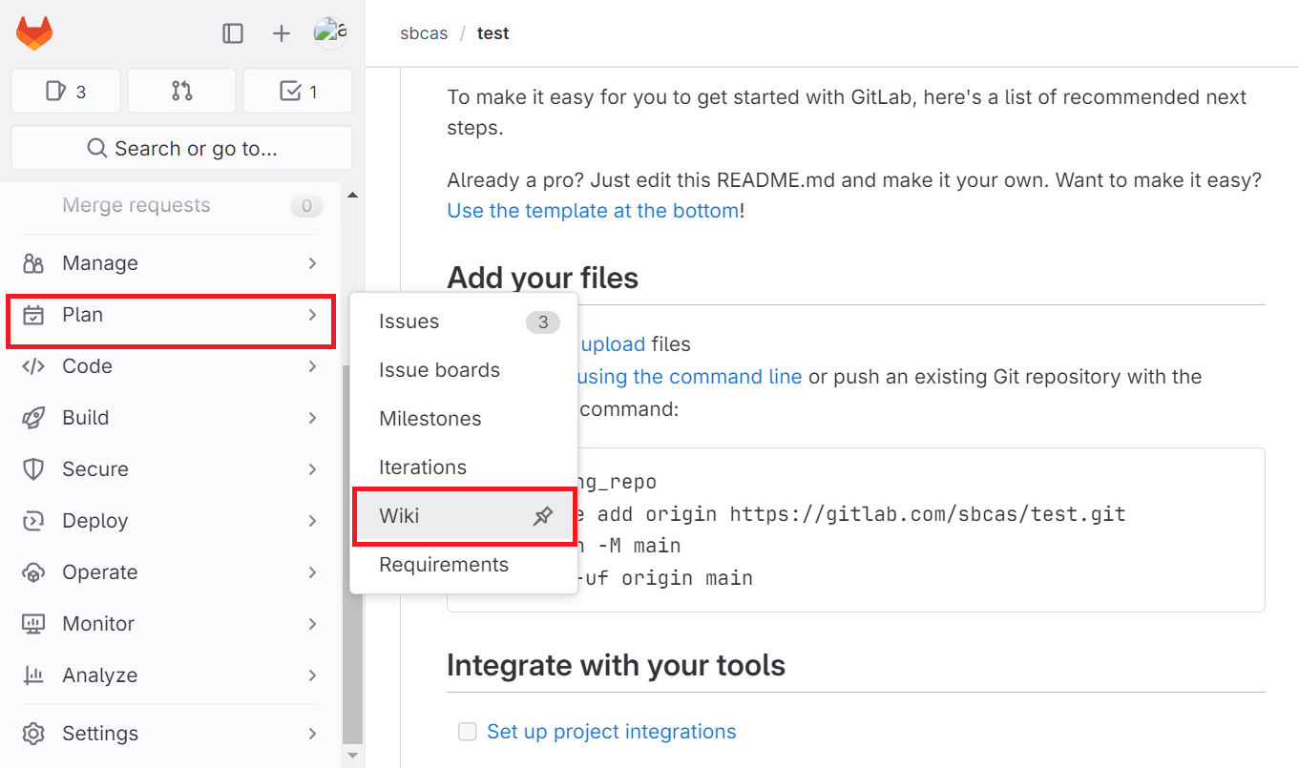Follow Use the template at the bottom link
The height and width of the screenshot is (768, 1299).
[593, 211]
